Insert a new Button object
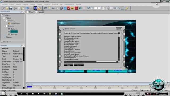 pos(46,8)
